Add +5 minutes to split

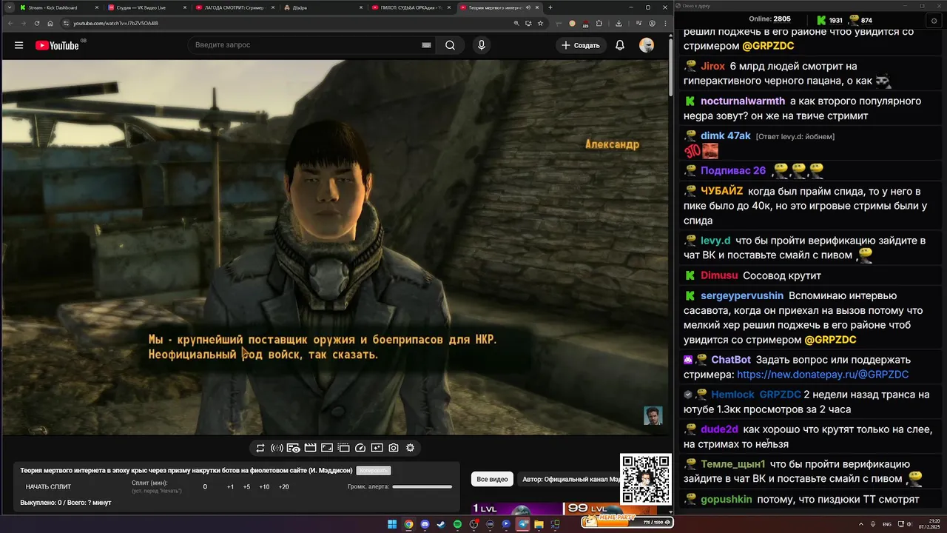(x=246, y=487)
